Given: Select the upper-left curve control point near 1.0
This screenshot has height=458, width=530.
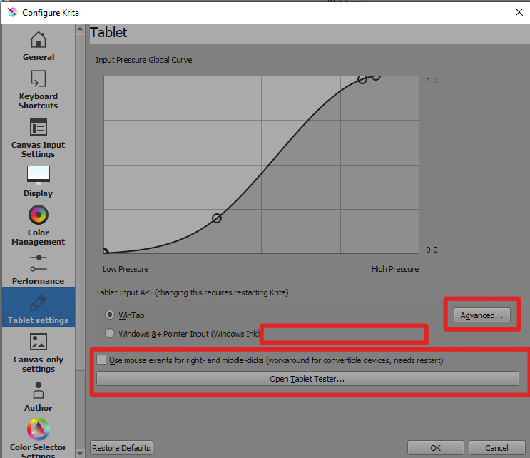Looking at the screenshot, I should click(x=362, y=79).
